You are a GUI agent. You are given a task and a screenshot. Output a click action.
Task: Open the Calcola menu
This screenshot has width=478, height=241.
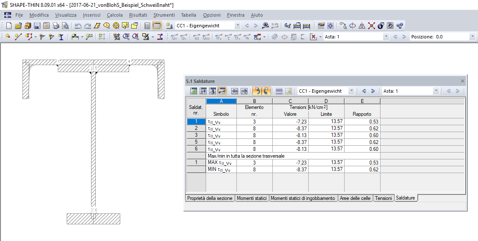pyautogui.click(x=115, y=15)
